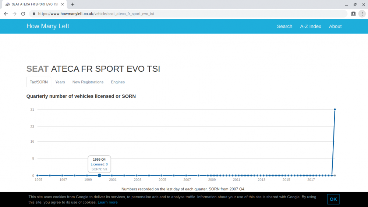Click the '1995' x-axis label
The width and height of the screenshot is (368, 207).
click(x=39, y=180)
